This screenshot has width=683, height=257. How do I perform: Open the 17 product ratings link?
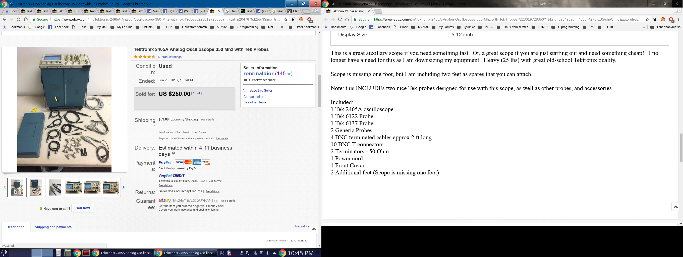169,57
